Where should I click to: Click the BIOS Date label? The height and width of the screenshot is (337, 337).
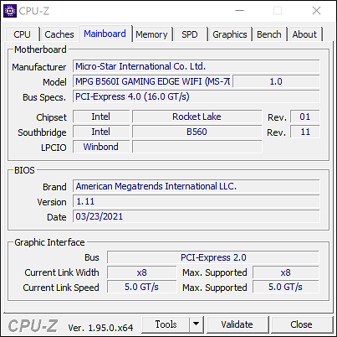click(x=57, y=217)
